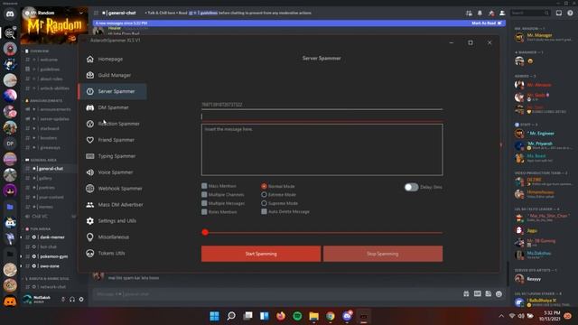The image size is (578, 325).
Task: Open the Friend Spammer heart icon
Action: 90,140
